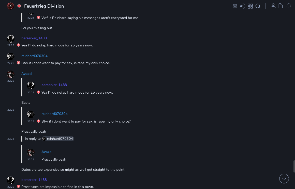
Task: Open the files document icon
Action: coord(281,6)
